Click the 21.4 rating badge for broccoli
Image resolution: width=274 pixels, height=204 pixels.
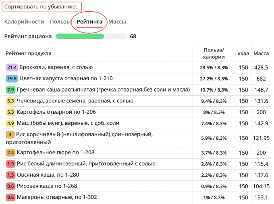pyautogui.click(x=12, y=67)
